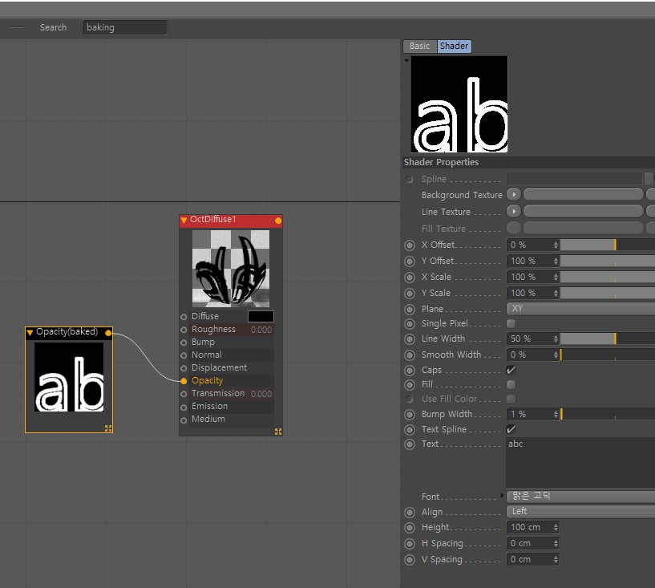This screenshot has width=655, height=588.
Task: Click the connected Opacity input port
Action: click(184, 381)
